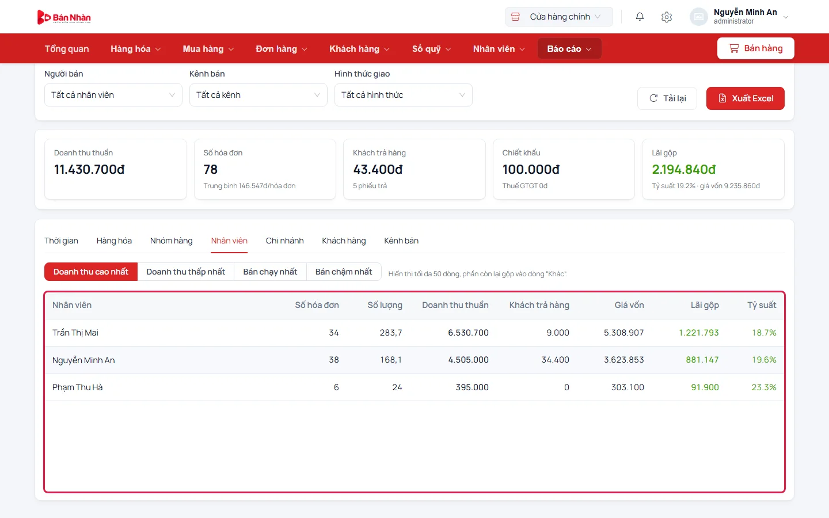
Task: Select Doanh thu cao nhất sort option
Action: click(91, 272)
